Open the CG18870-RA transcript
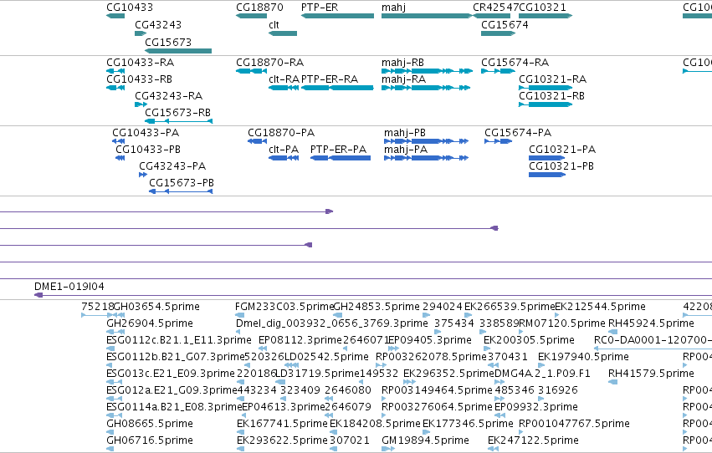 coord(251,71)
